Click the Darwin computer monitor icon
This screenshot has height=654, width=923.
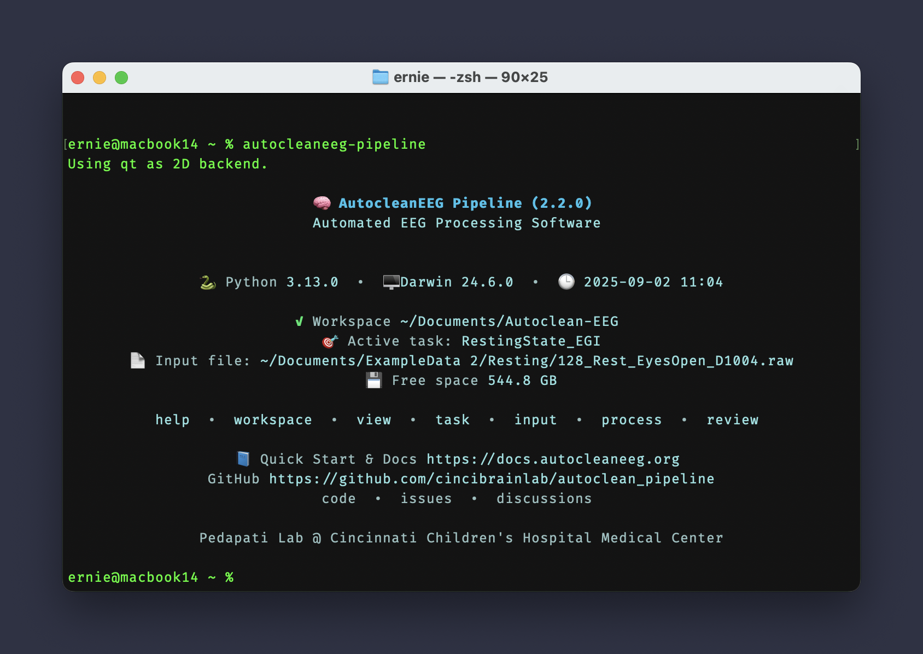click(392, 282)
